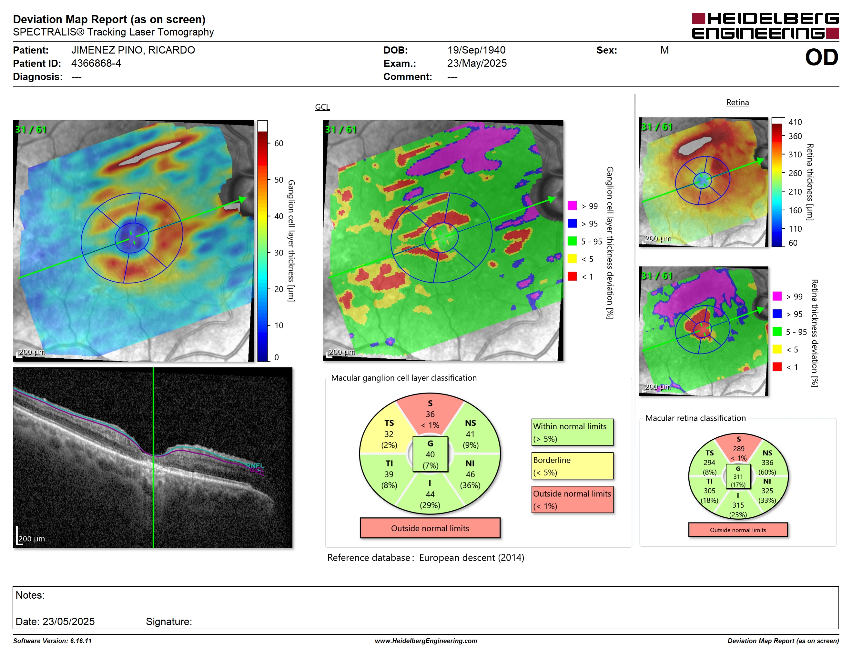The image size is (852, 658).
Task: Click the Software Version: 6.16.11 text
Action: point(52,641)
